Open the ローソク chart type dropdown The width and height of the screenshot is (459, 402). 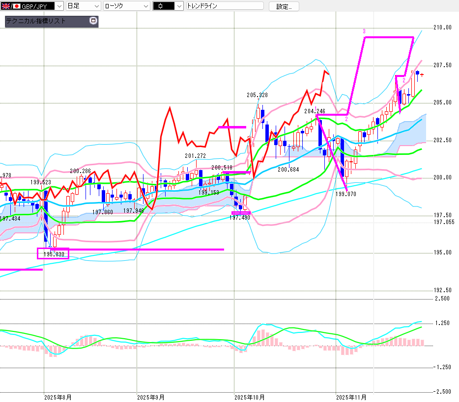[145, 6]
